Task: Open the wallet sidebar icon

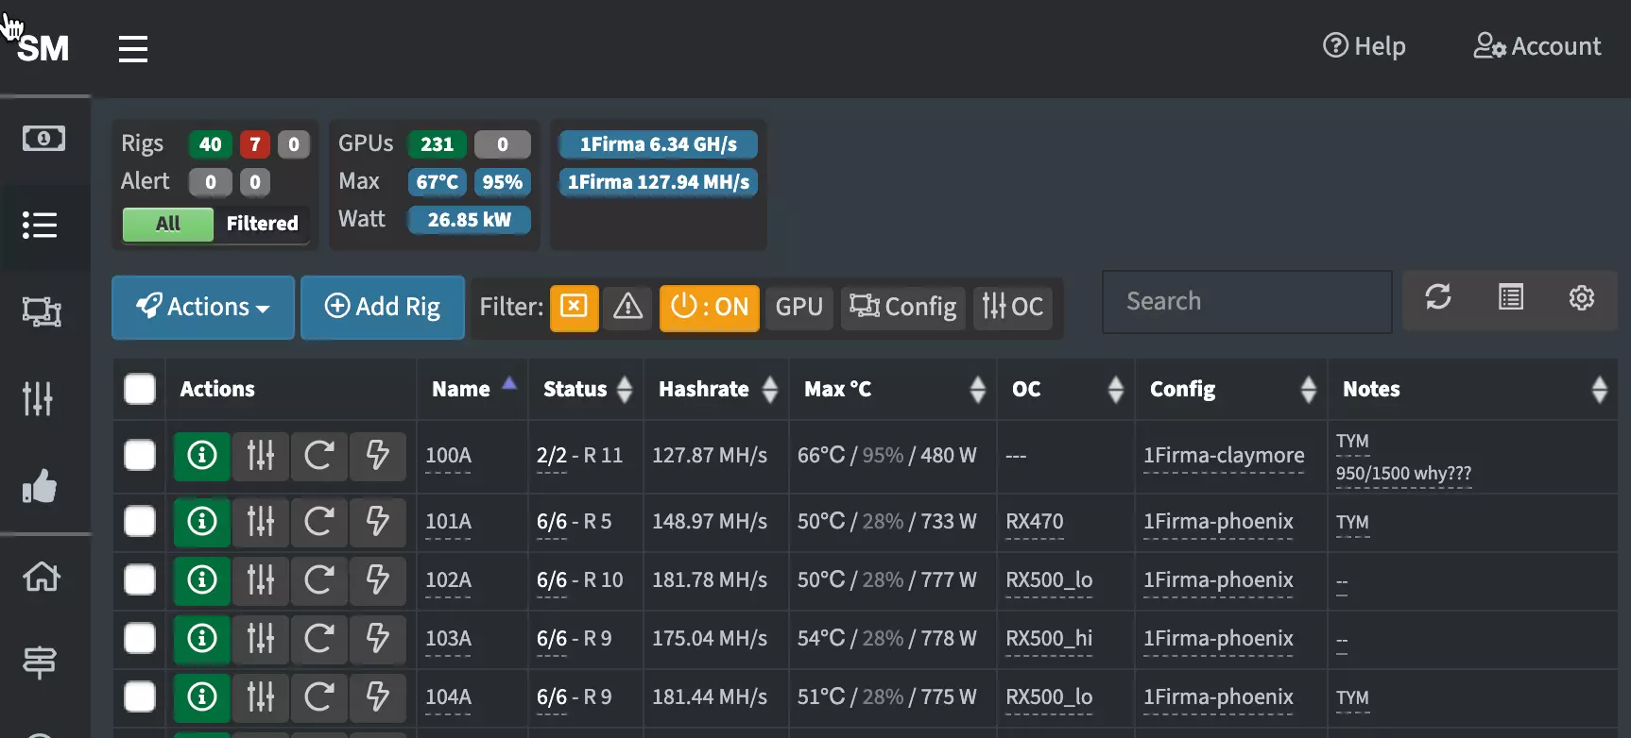Action: [43, 139]
